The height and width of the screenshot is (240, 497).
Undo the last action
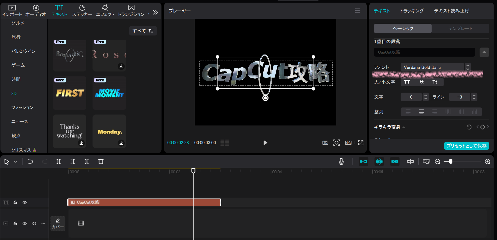tap(30, 161)
